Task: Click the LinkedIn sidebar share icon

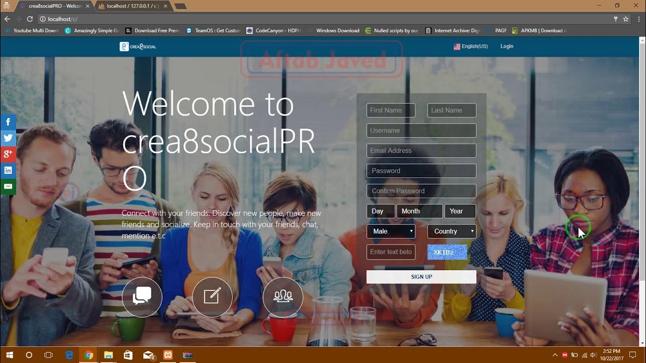Action: pos(8,170)
